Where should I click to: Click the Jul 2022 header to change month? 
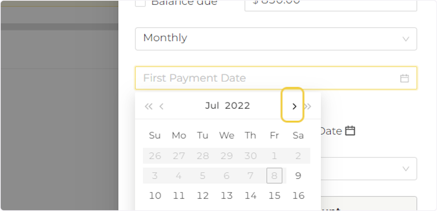point(227,105)
